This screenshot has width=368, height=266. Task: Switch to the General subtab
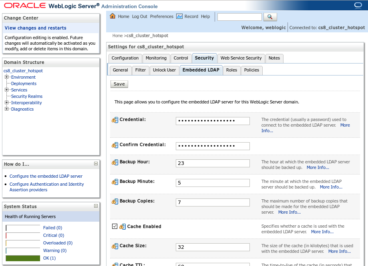pos(121,70)
